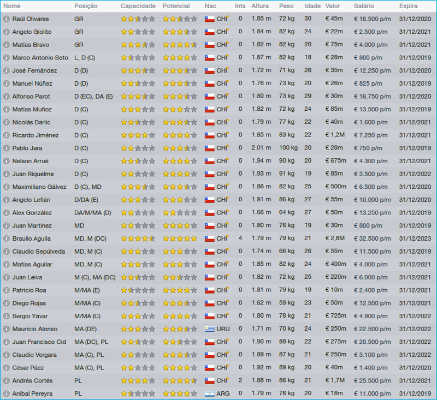Click the Uruguay flag in Mauricio Alonso's row
Image resolution: width=437 pixels, height=400 pixels.
(x=209, y=329)
